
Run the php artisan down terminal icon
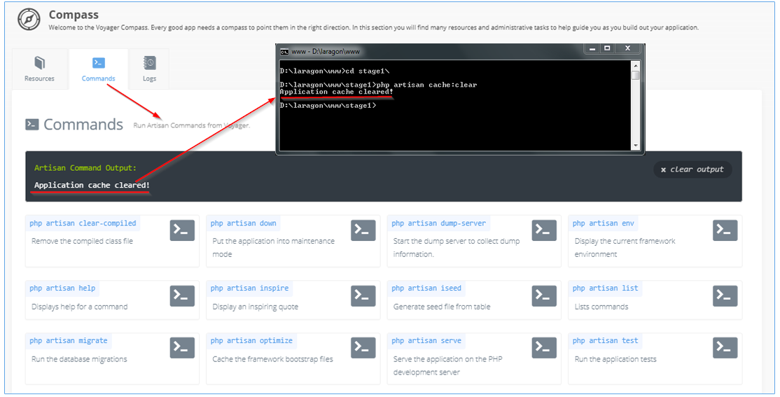(363, 230)
